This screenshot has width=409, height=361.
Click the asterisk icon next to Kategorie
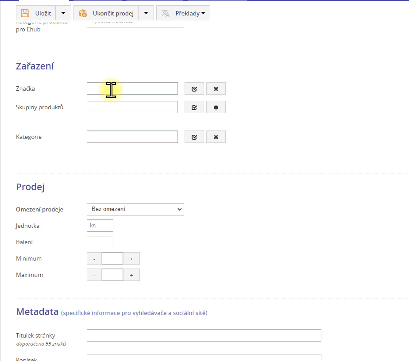coord(216,137)
